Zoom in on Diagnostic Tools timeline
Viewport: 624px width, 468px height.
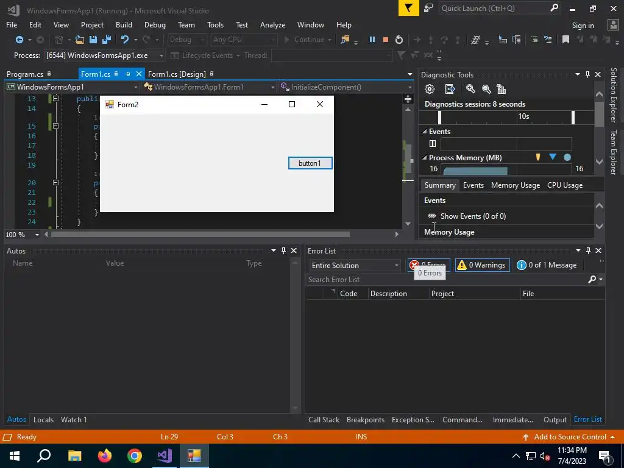[470, 89]
